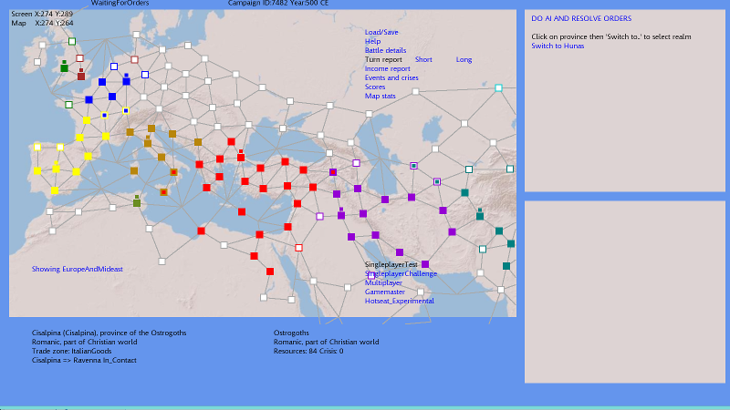Open the Help menu entry
Screen dimensions: 730x410
(x=372, y=41)
